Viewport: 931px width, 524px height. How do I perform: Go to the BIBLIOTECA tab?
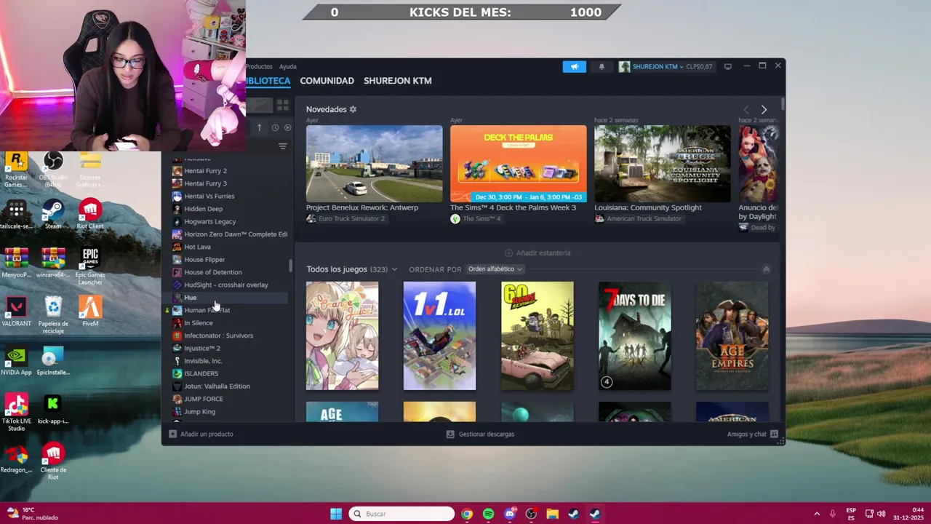[x=268, y=81]
